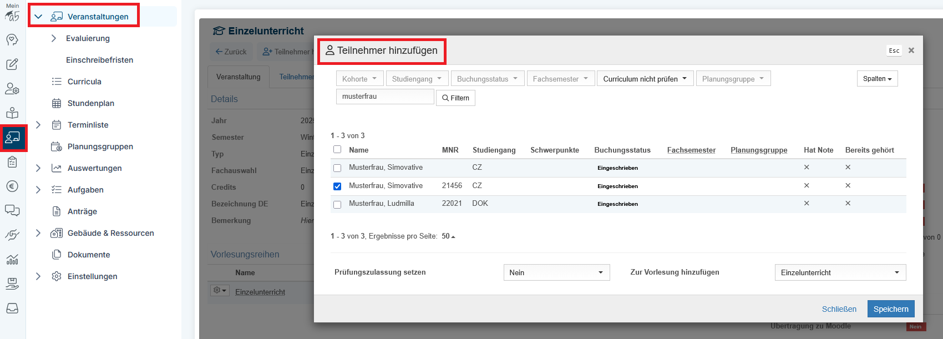Click the Schließen link
943x339 pixels.
pos(839,309)
